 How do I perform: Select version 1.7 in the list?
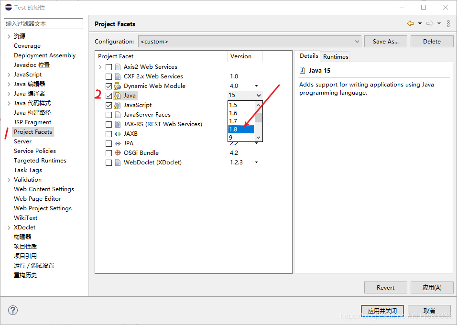(241, 121)
